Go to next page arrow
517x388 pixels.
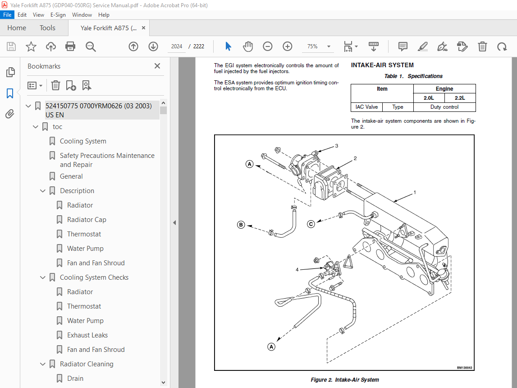[x=153, y=46]
